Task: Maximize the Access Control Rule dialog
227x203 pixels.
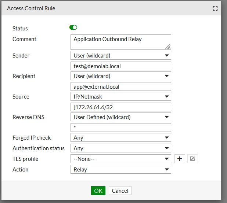Action: pyautogui.click(x=215, y=8)
